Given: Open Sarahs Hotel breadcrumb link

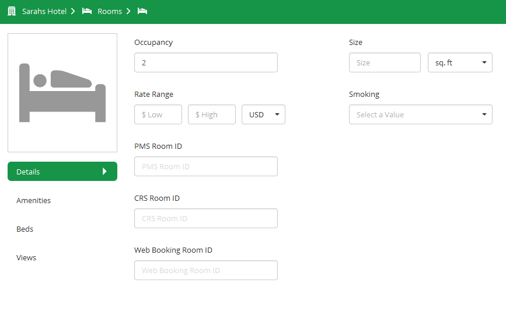Looking at the screenshot, I should (x=44, y=11).
